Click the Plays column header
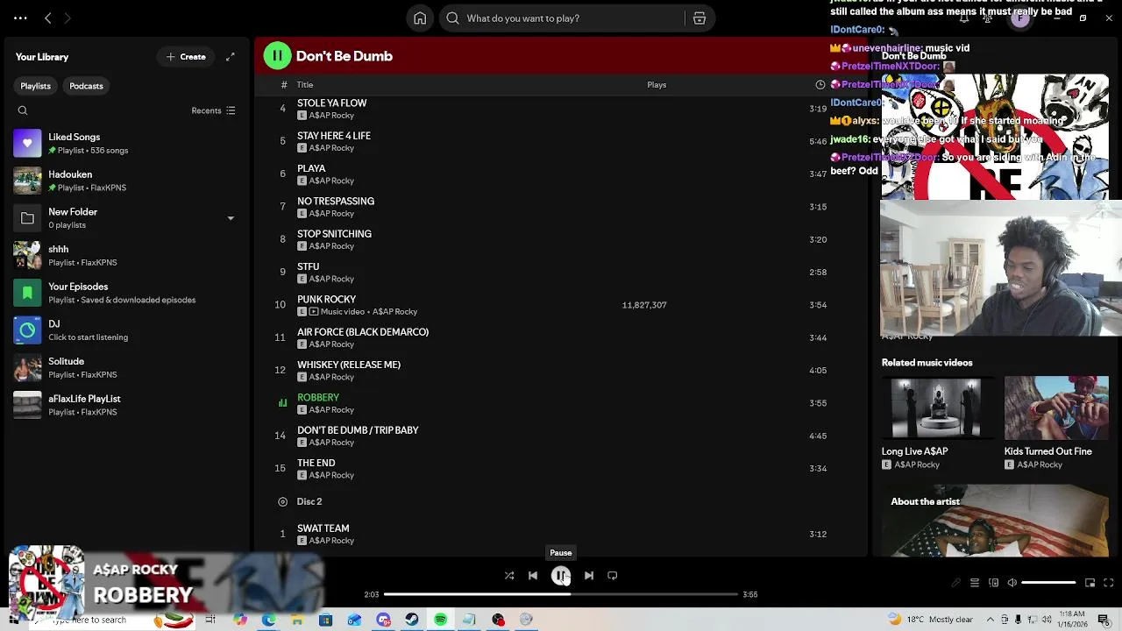1122x631 pixels. click(x=657, y=85)
